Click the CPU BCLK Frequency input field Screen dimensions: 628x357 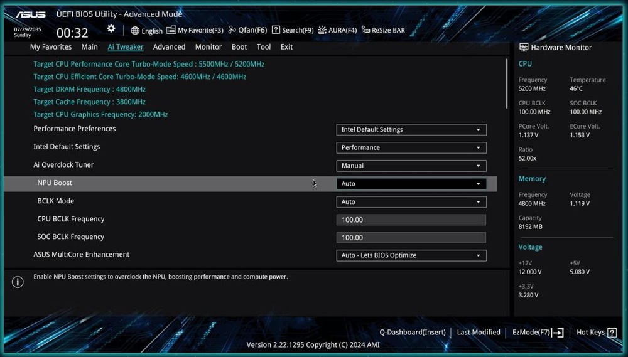(x=411, y=220)
